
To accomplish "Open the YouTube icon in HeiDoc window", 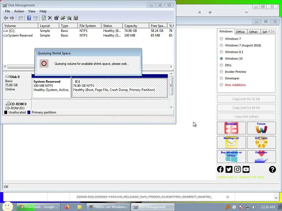I will (x=246, y=169).
